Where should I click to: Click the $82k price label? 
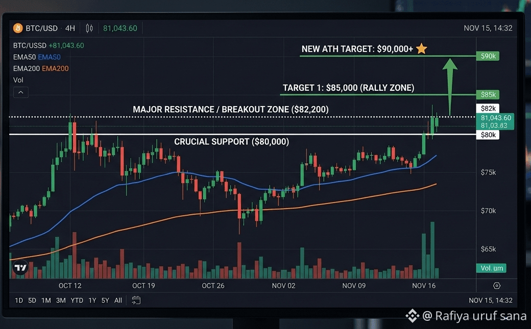[488, 108]
